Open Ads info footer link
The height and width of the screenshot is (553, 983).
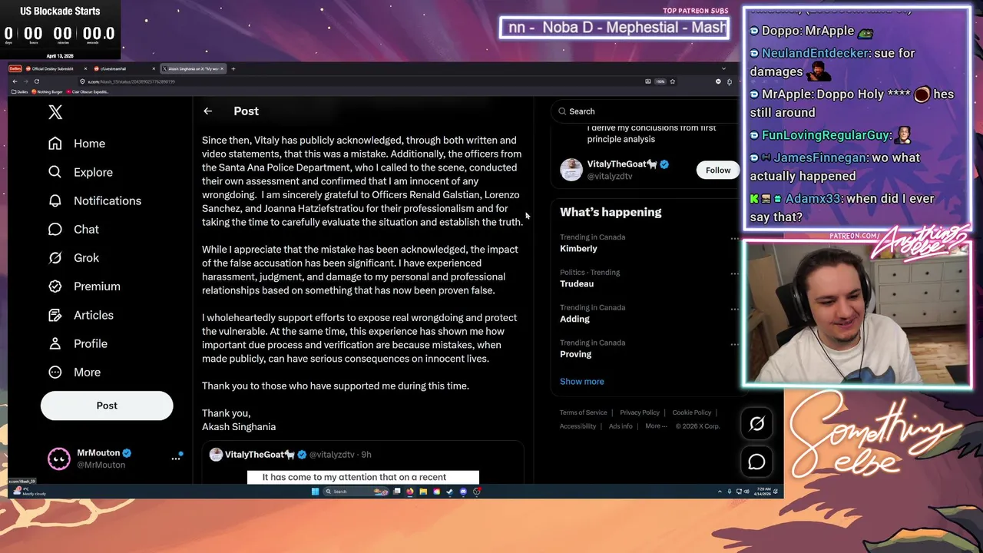tap(621, 426)
